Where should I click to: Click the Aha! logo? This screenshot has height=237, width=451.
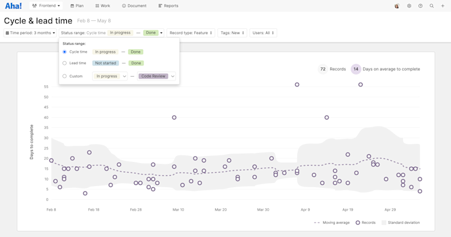click(13, 6)
